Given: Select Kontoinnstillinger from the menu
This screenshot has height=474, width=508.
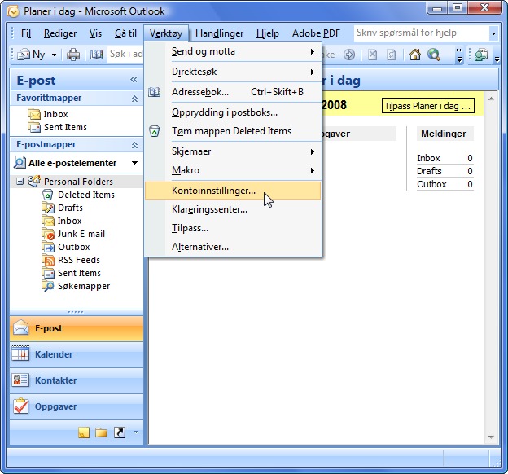Looking at the screenshot, I should coord(213,191).
